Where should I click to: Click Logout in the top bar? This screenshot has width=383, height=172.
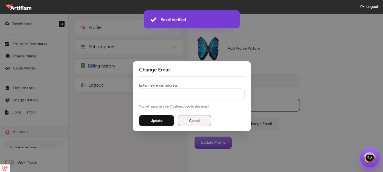[x=370, y=7]
